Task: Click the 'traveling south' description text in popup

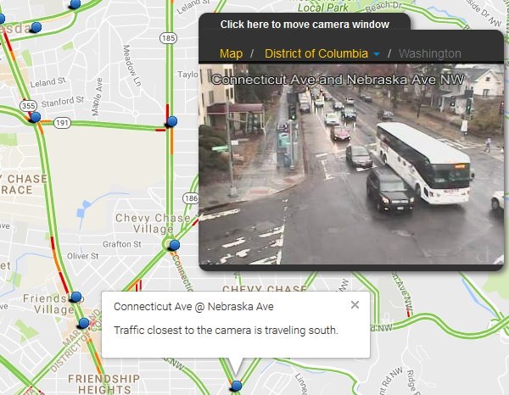Action: (x=226, y=330)
